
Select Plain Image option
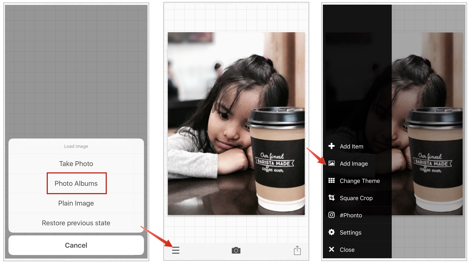(x=76, y=203)
